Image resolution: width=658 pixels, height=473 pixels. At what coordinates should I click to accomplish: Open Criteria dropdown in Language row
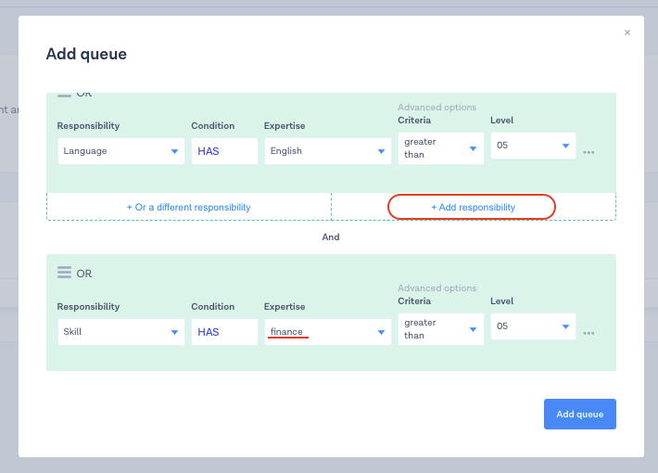[x=440, y=148]
